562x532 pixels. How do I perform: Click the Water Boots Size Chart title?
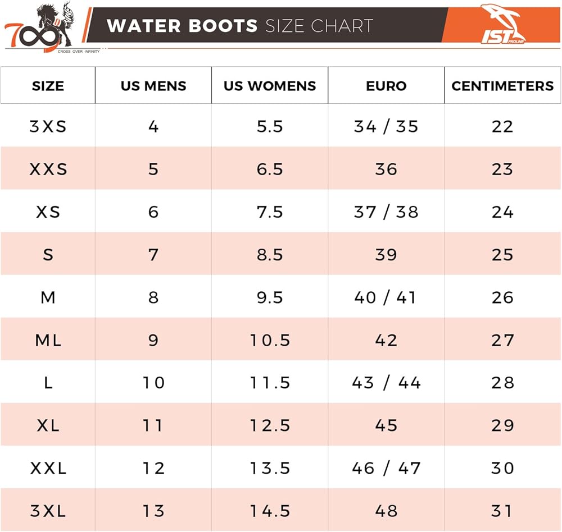point(240,26)
